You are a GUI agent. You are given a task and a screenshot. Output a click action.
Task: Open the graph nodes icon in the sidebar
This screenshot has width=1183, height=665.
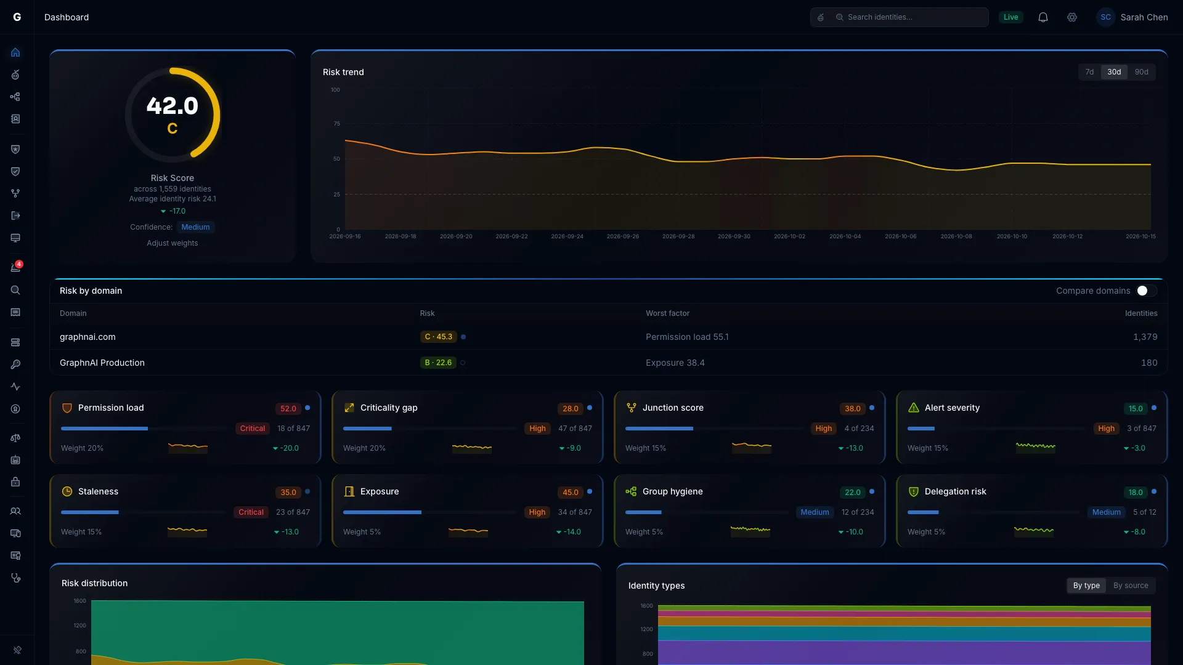[15, 97]
